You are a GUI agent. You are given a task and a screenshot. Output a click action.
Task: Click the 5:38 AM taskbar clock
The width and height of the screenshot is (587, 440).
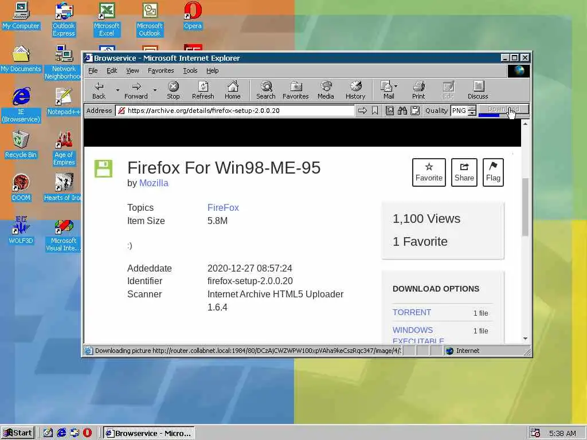(x=562, y=433)
